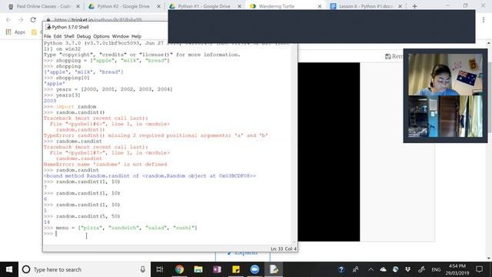Open Sticky Notes from the taskbar
The height and width of the screenshot is (277, 492).
[x=236, y=269]
